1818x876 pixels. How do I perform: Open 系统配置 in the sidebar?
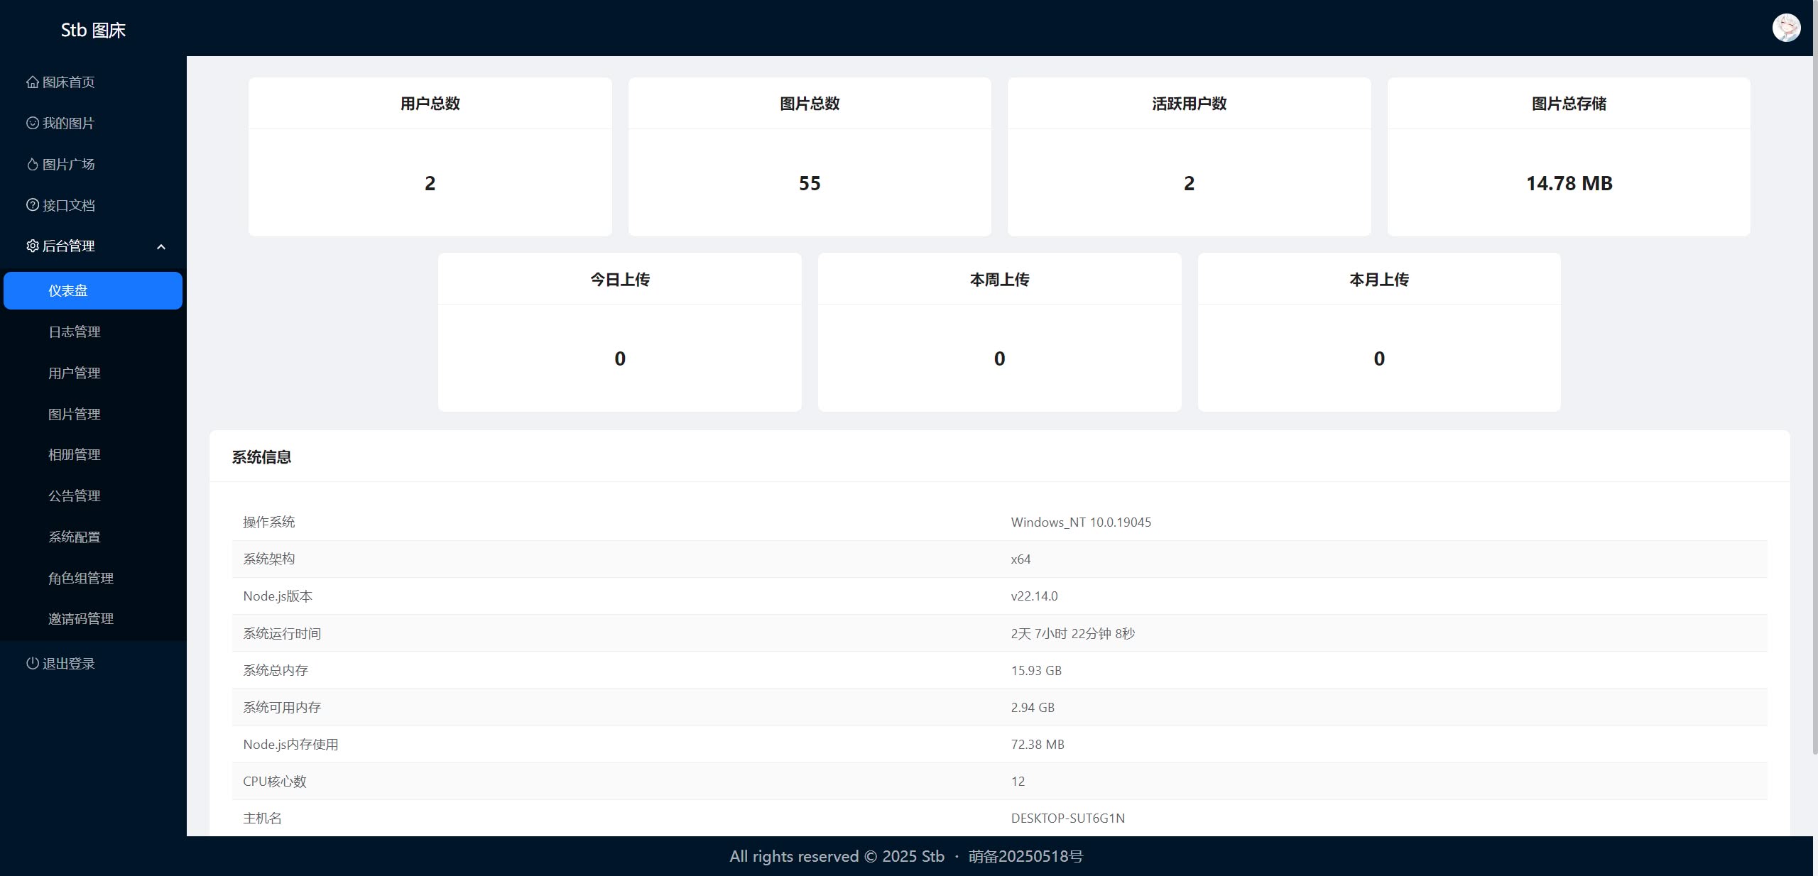[x=75, y=537]
